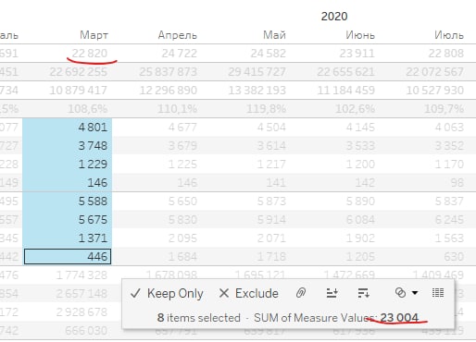Image resolution: width=476 pixels, height=342 pixels.
Task: Click the paperclip group members icon
Action: click(301, 293)
